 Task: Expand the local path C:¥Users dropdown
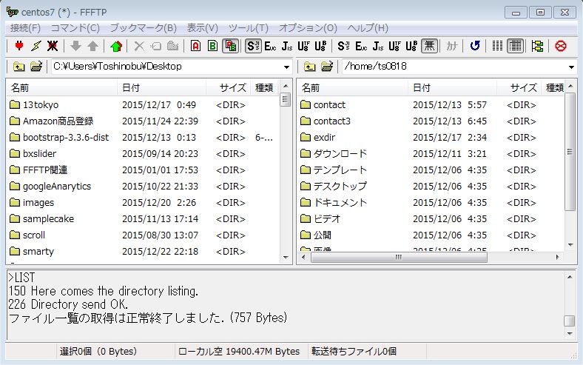[x=286, y=67]
